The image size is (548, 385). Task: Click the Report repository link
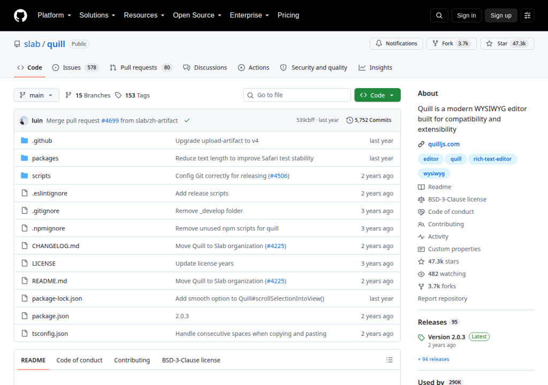click(443, 299)
